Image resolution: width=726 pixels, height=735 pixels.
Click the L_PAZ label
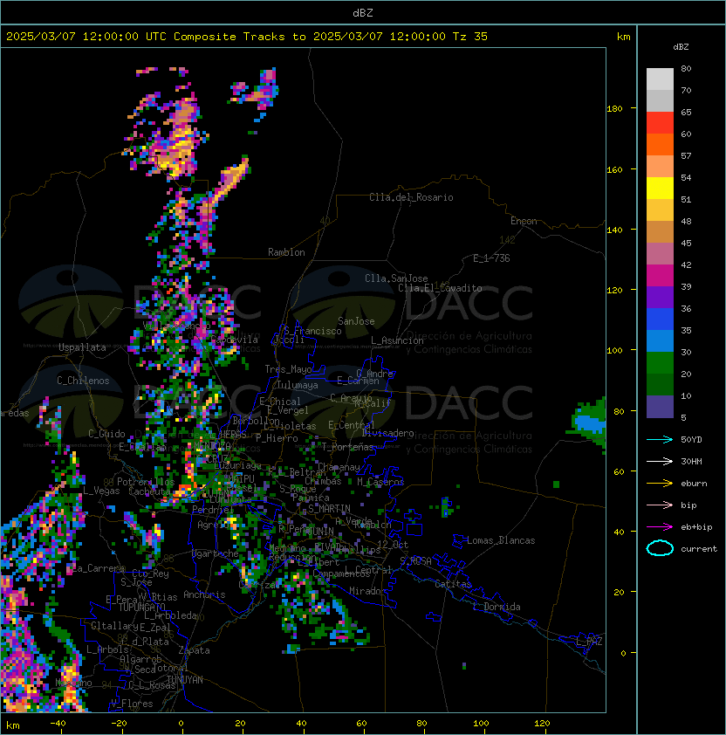point(589,642)
